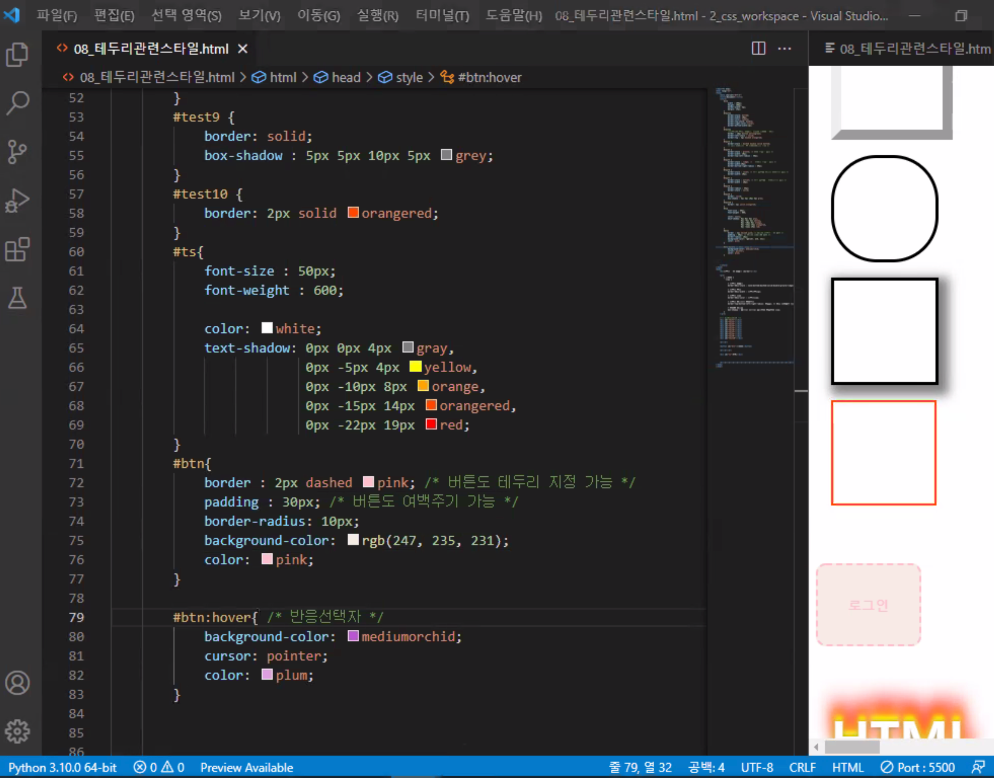Click the split editor right icon
This screenshot has width=994, height=778.
pyautogui.click(x=758, y=48)
